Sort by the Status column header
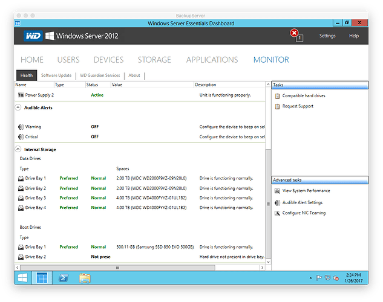 [98, 85]
